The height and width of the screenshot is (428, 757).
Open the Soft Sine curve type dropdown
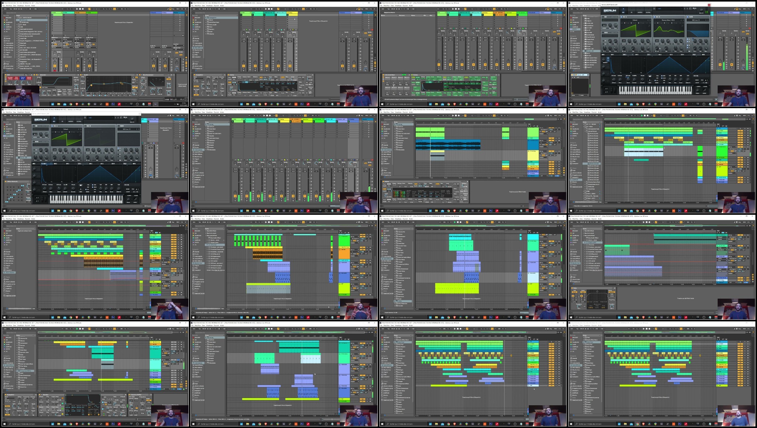click(49, 87)
